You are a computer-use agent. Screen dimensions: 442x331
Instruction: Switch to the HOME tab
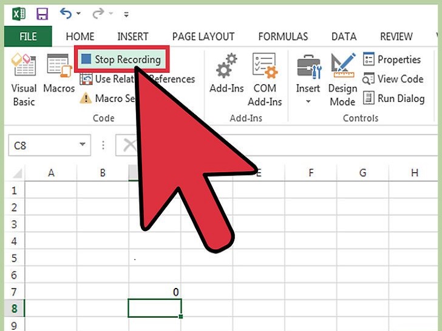pos(80,36)
